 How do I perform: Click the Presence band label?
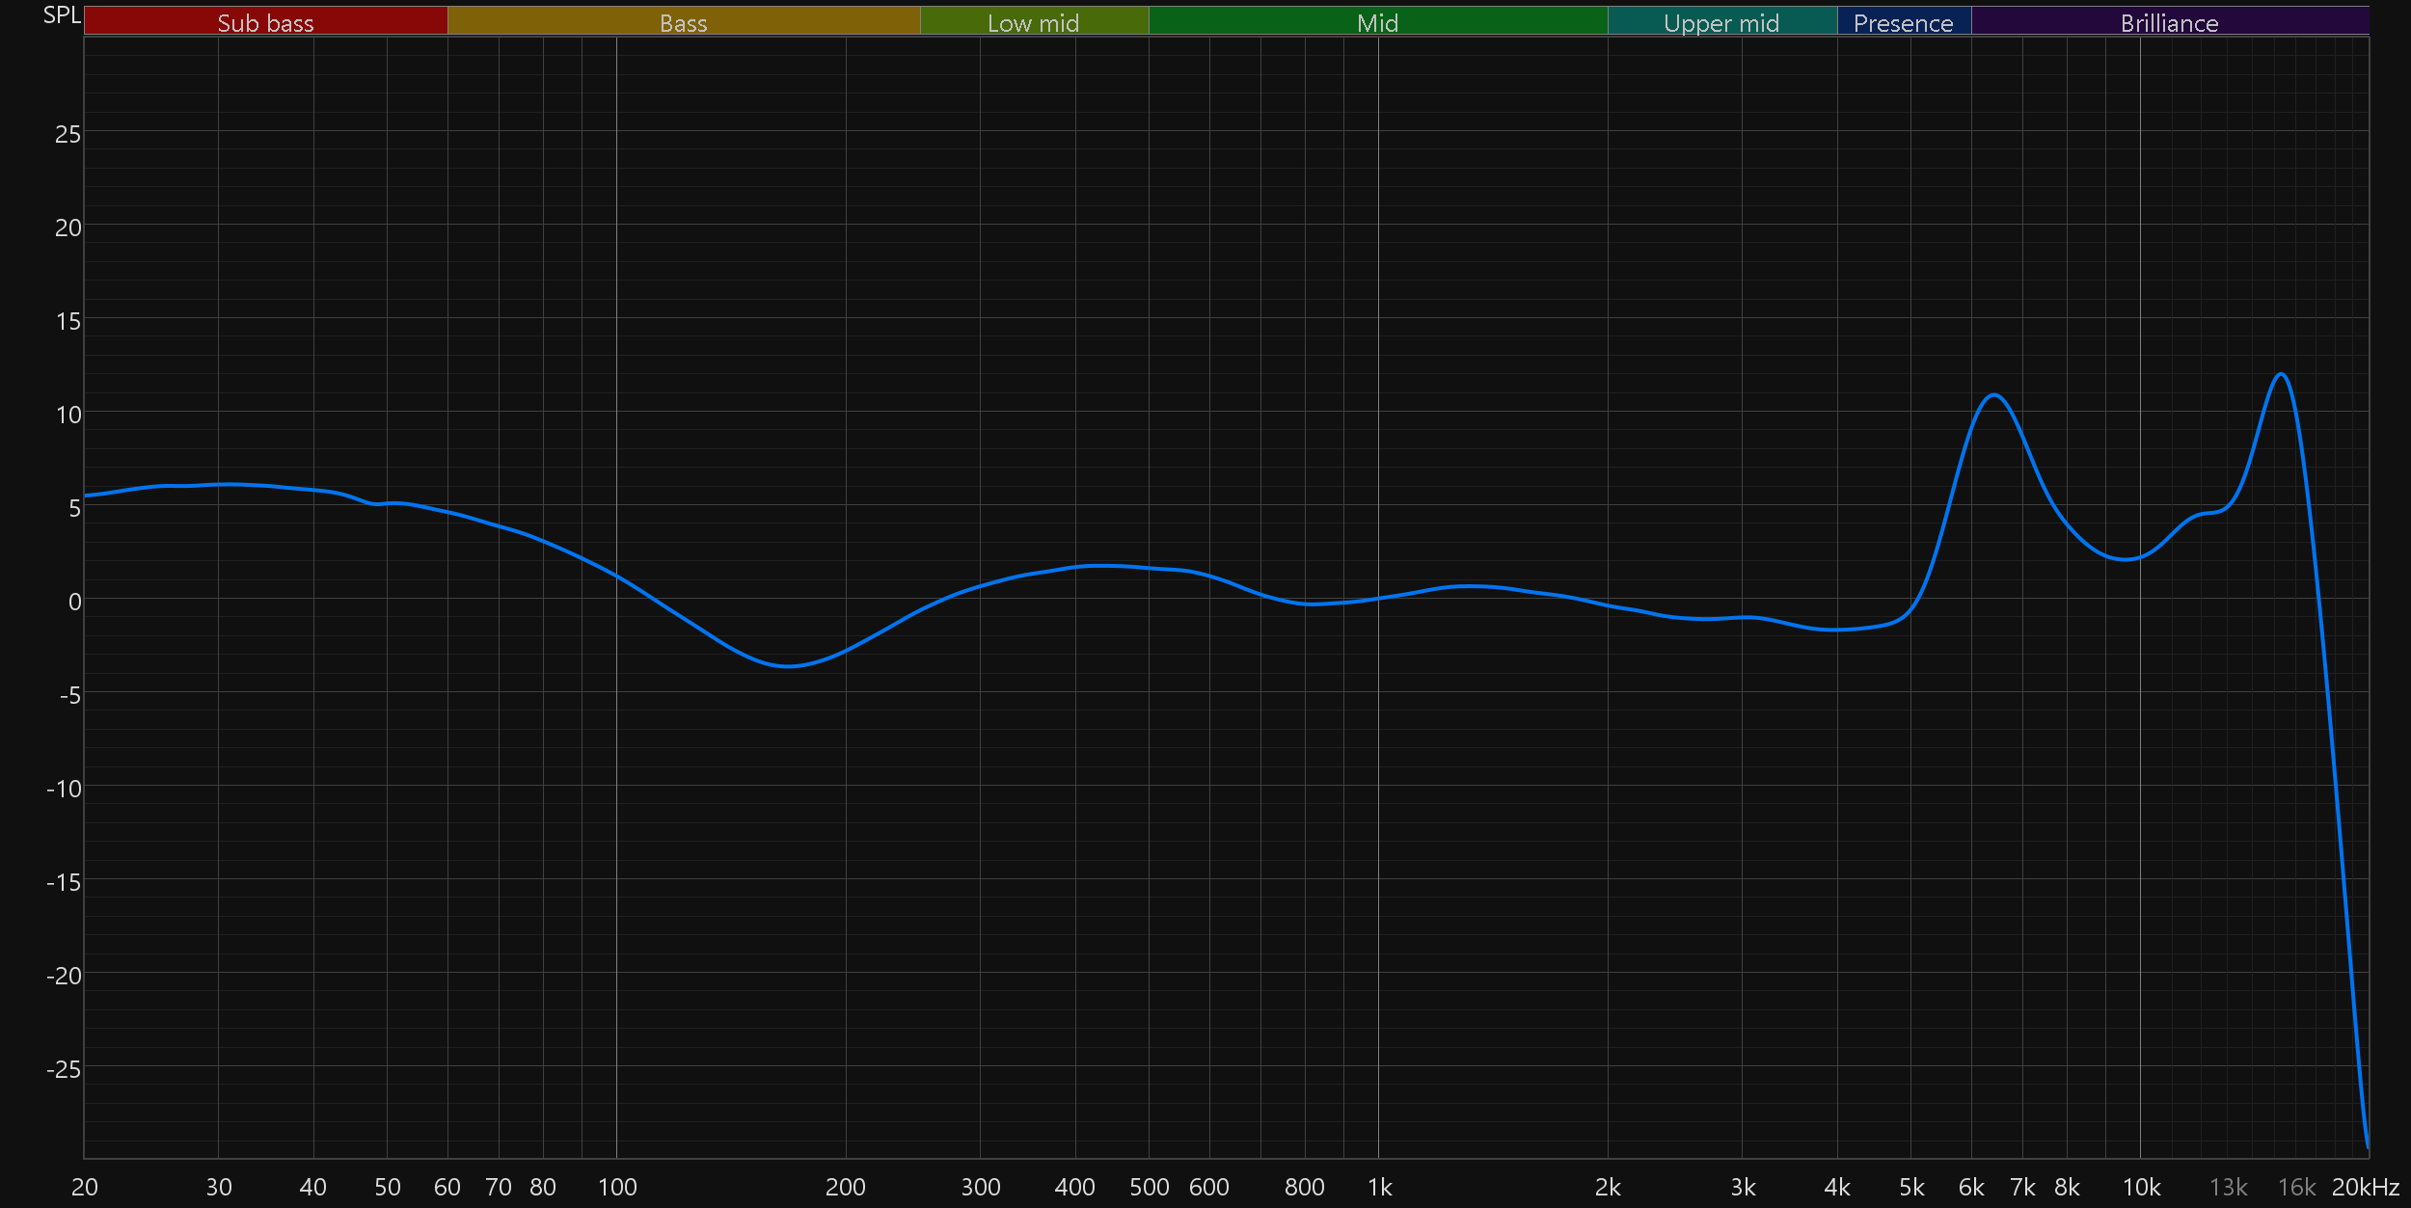[1903, 22]
